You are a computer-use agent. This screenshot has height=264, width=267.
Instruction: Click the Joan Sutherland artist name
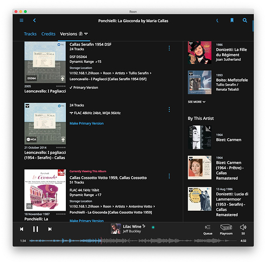(x=229, y=60)
